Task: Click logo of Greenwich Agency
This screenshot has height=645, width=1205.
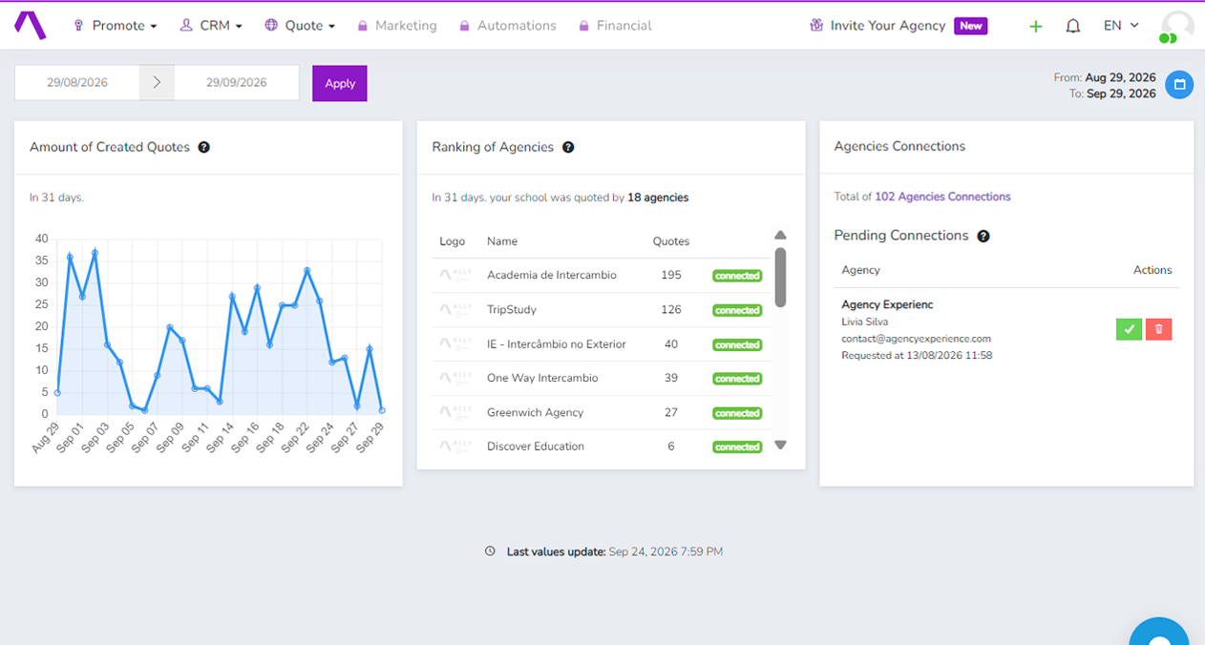Action: (x=455, y=412)
